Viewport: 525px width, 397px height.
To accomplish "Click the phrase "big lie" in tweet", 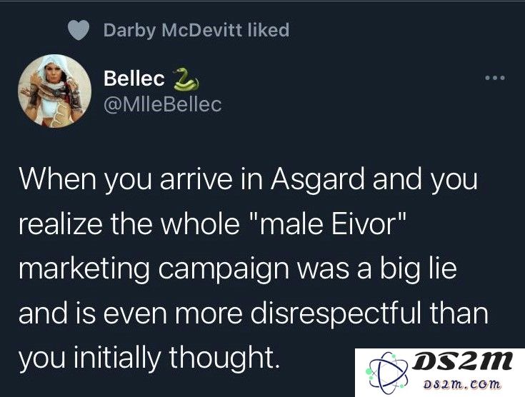I will coord(418,269).
